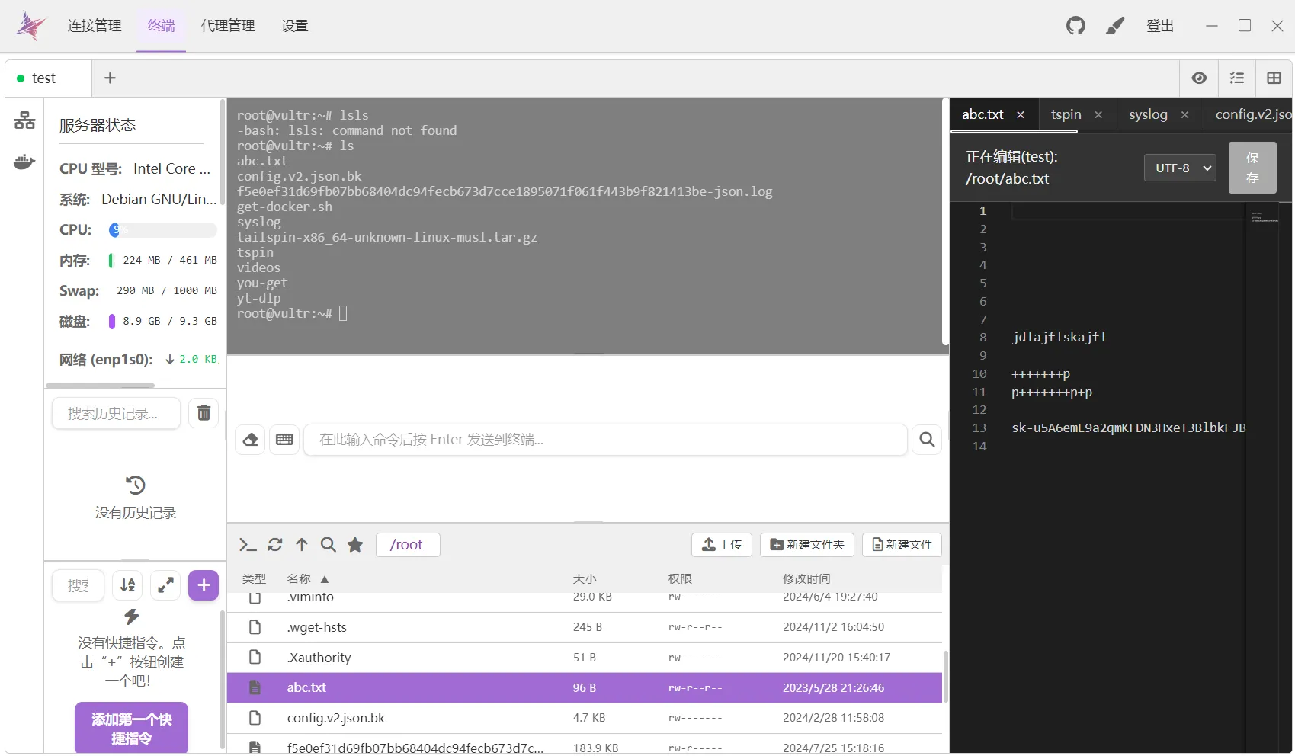Click the editor minimap preview

point(1265,217)
